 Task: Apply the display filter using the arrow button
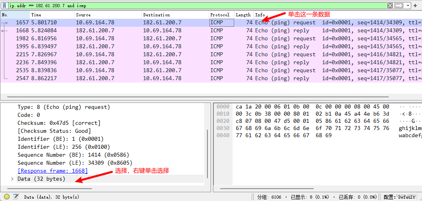(x=399, y=5)
